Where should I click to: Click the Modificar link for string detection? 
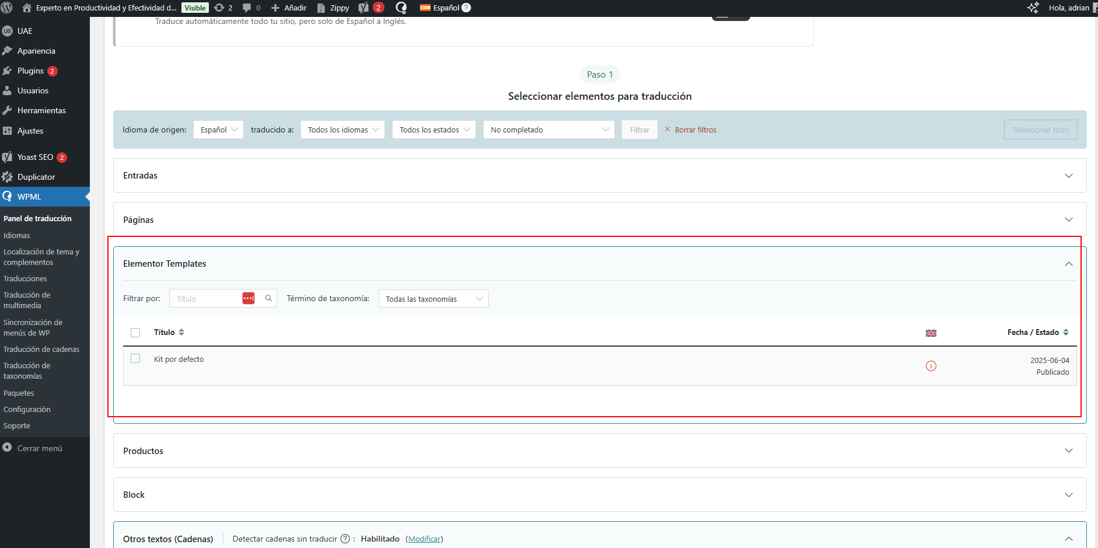424,539
